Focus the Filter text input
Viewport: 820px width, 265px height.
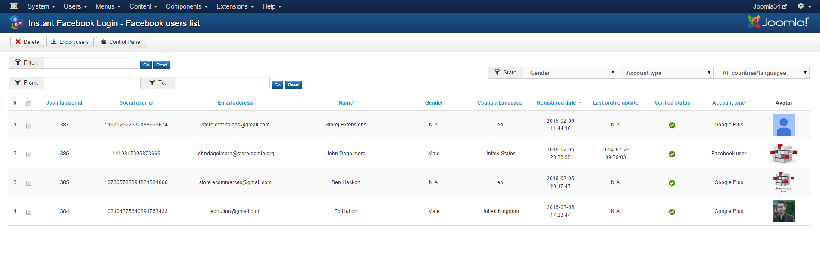pos(91,63)
